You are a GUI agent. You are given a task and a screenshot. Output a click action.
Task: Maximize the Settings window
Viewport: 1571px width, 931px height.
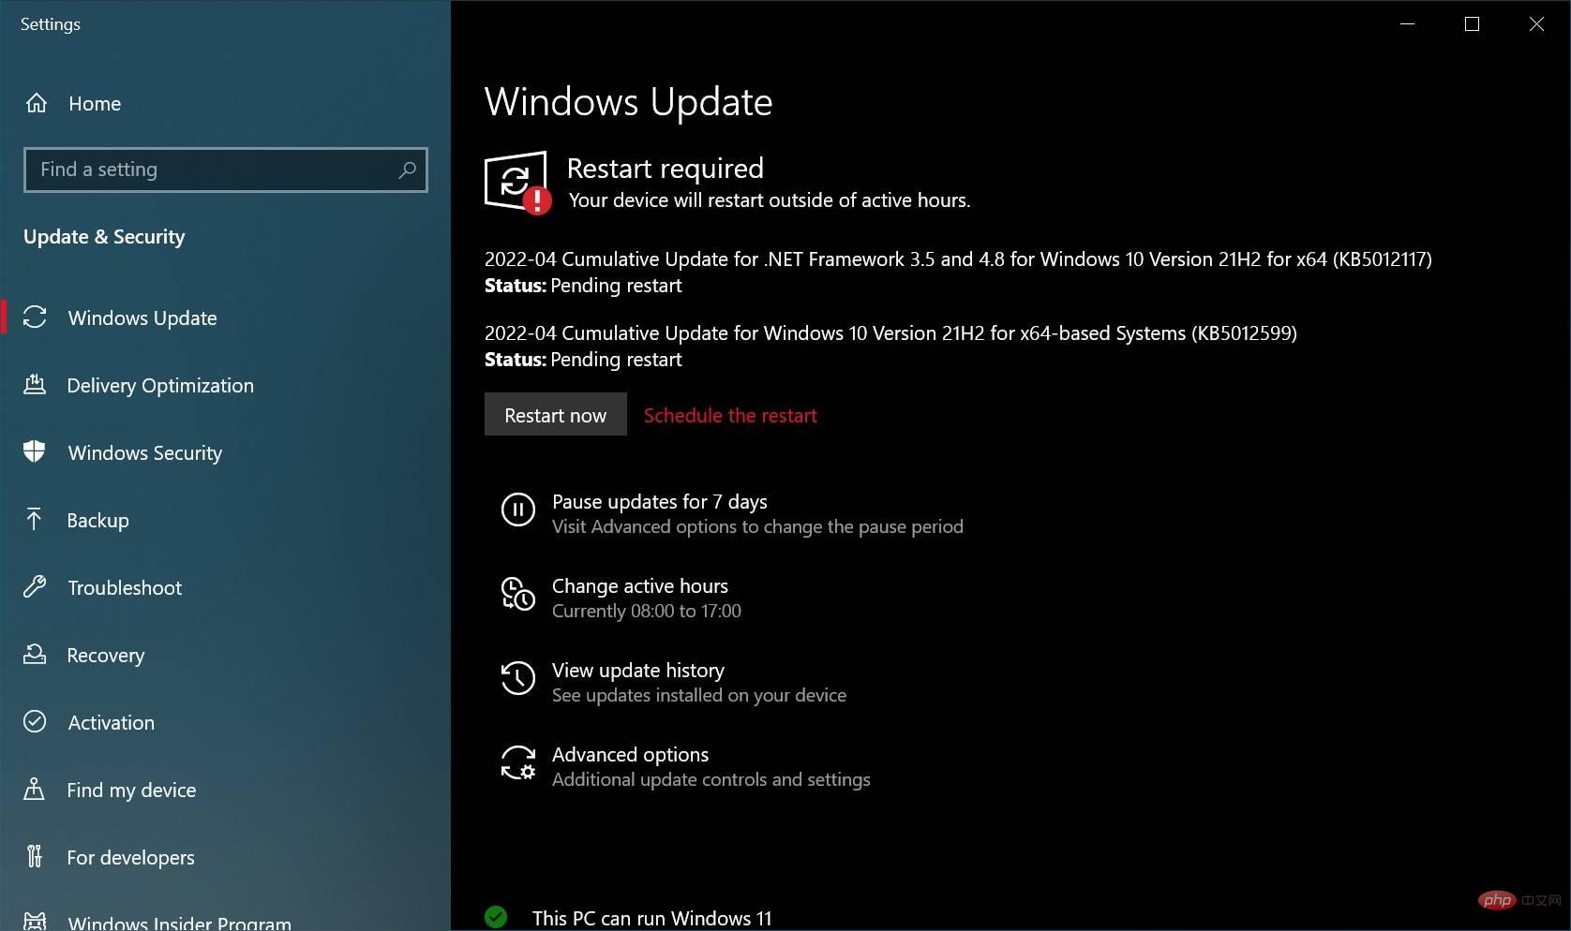[x=1472, y=24]
